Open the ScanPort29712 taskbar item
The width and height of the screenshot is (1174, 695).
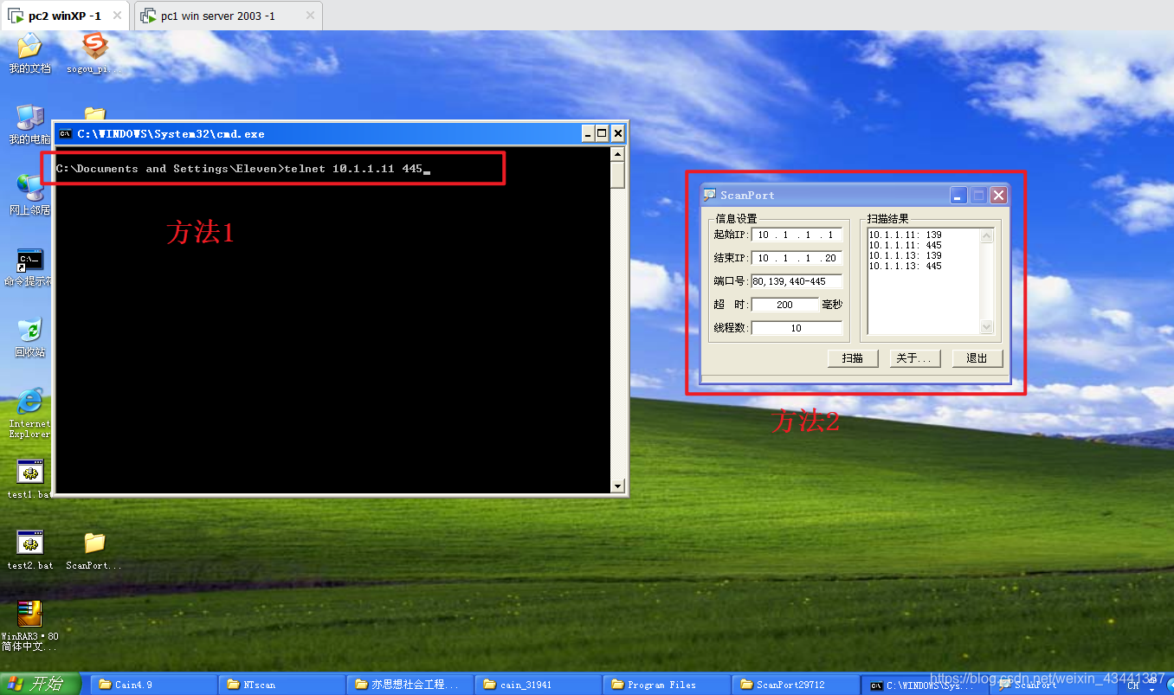(795, 685)
